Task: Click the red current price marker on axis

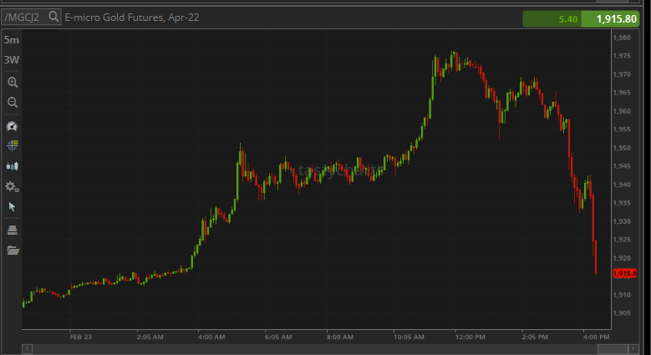Action: tap(624, 273)
